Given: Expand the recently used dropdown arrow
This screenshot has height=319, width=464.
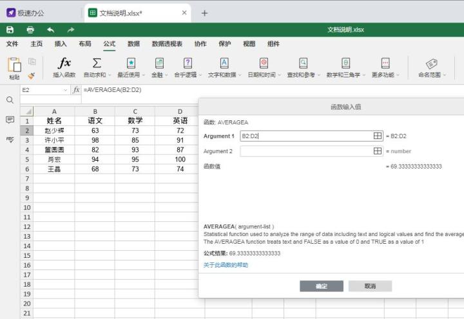Looking at the screenshot, I should click(144, 75).
